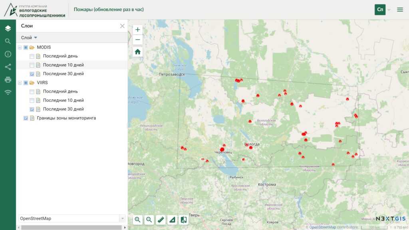This screenshot has width=409, height=230.
Task: Toggle 'Границы зоны мониторинга' checkbox
Action: [26, 118]
